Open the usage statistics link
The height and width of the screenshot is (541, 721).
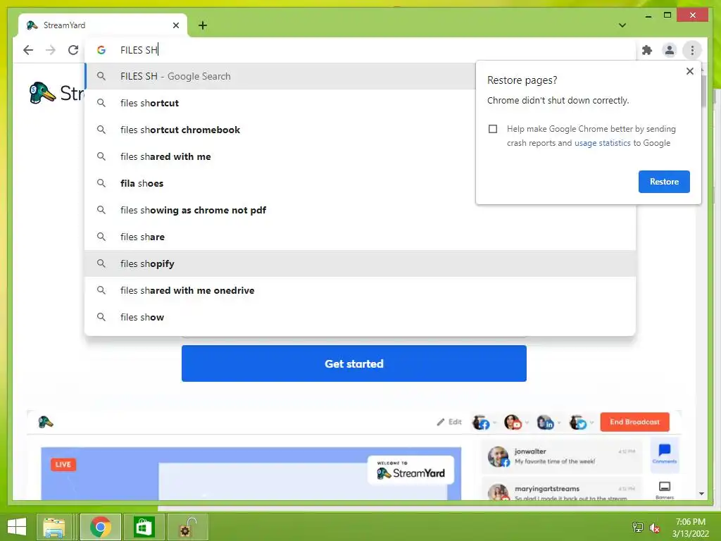(603, 143)
